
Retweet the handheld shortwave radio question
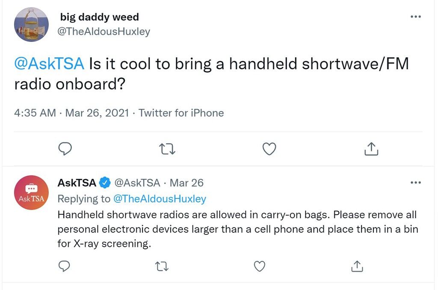pos(167,149)
